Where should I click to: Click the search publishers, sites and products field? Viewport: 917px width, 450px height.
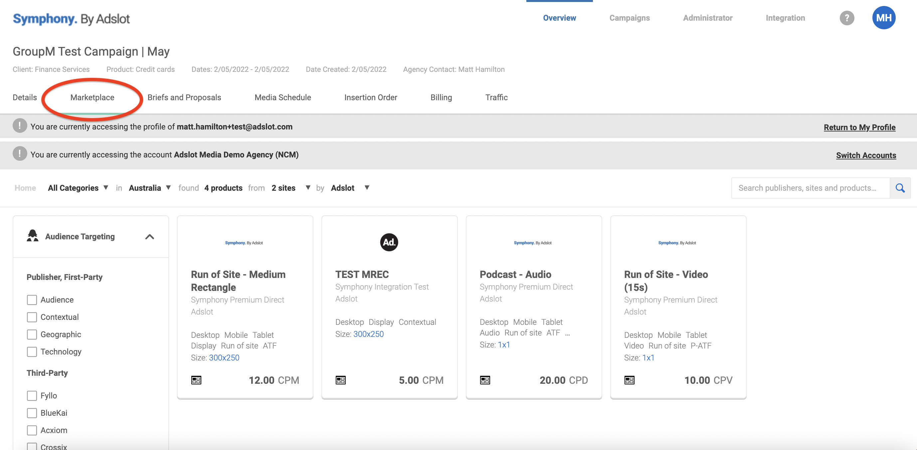click(811, 188)
